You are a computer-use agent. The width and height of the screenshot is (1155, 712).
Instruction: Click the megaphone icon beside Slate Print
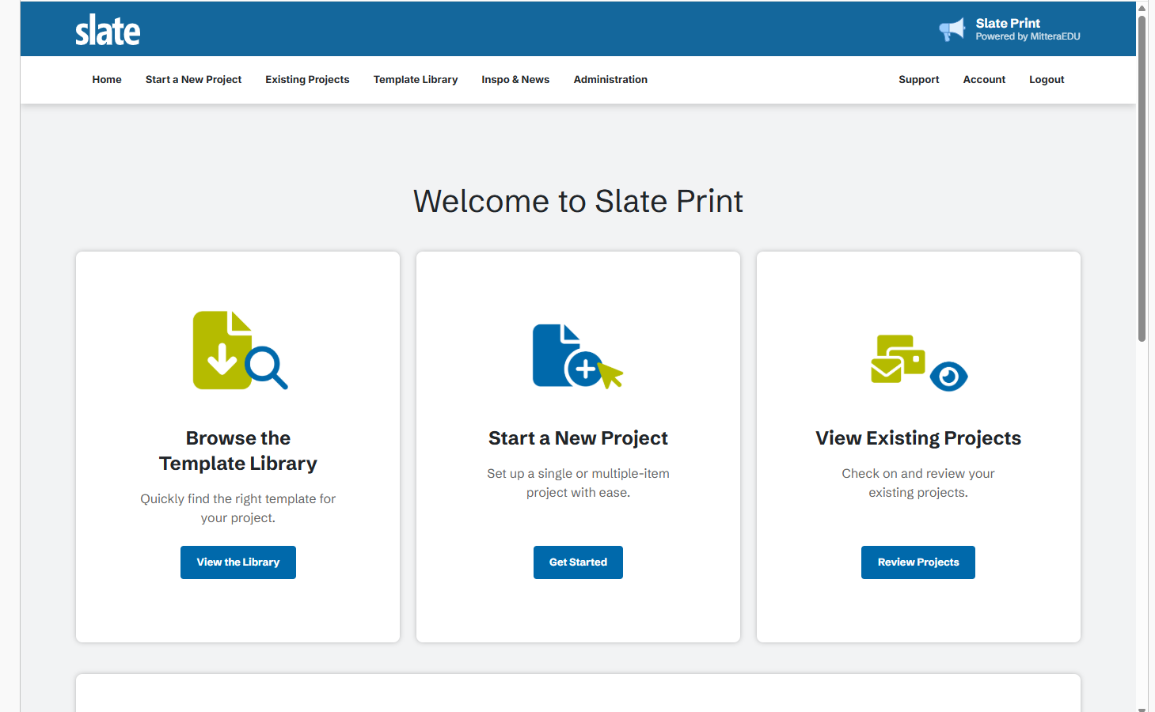(x=952, y=30)
